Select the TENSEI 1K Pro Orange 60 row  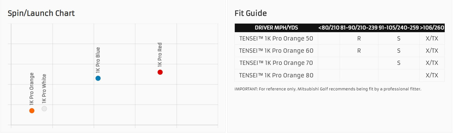point(276,51)
